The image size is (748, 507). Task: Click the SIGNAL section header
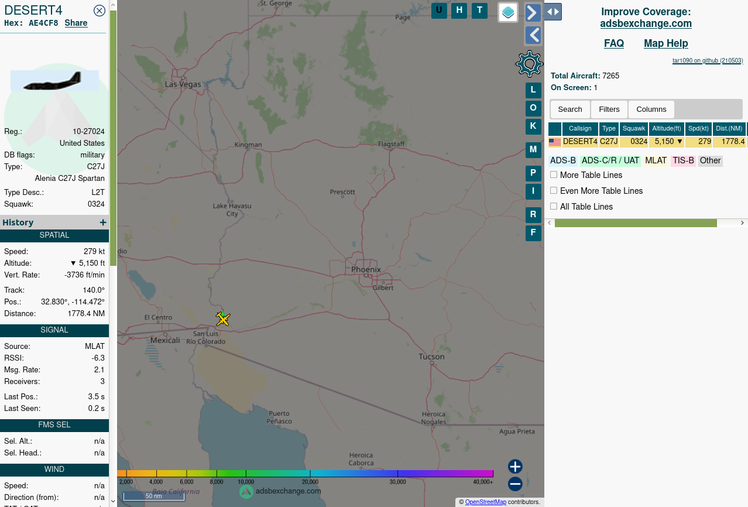tap(54, 330)
